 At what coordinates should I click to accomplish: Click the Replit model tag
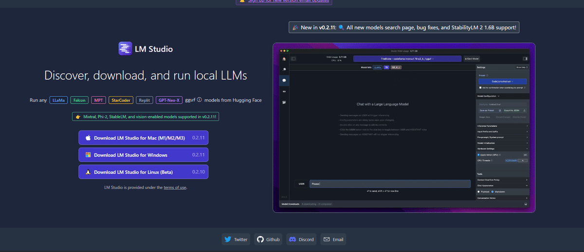pyautogui.click(x=144, y=100)
